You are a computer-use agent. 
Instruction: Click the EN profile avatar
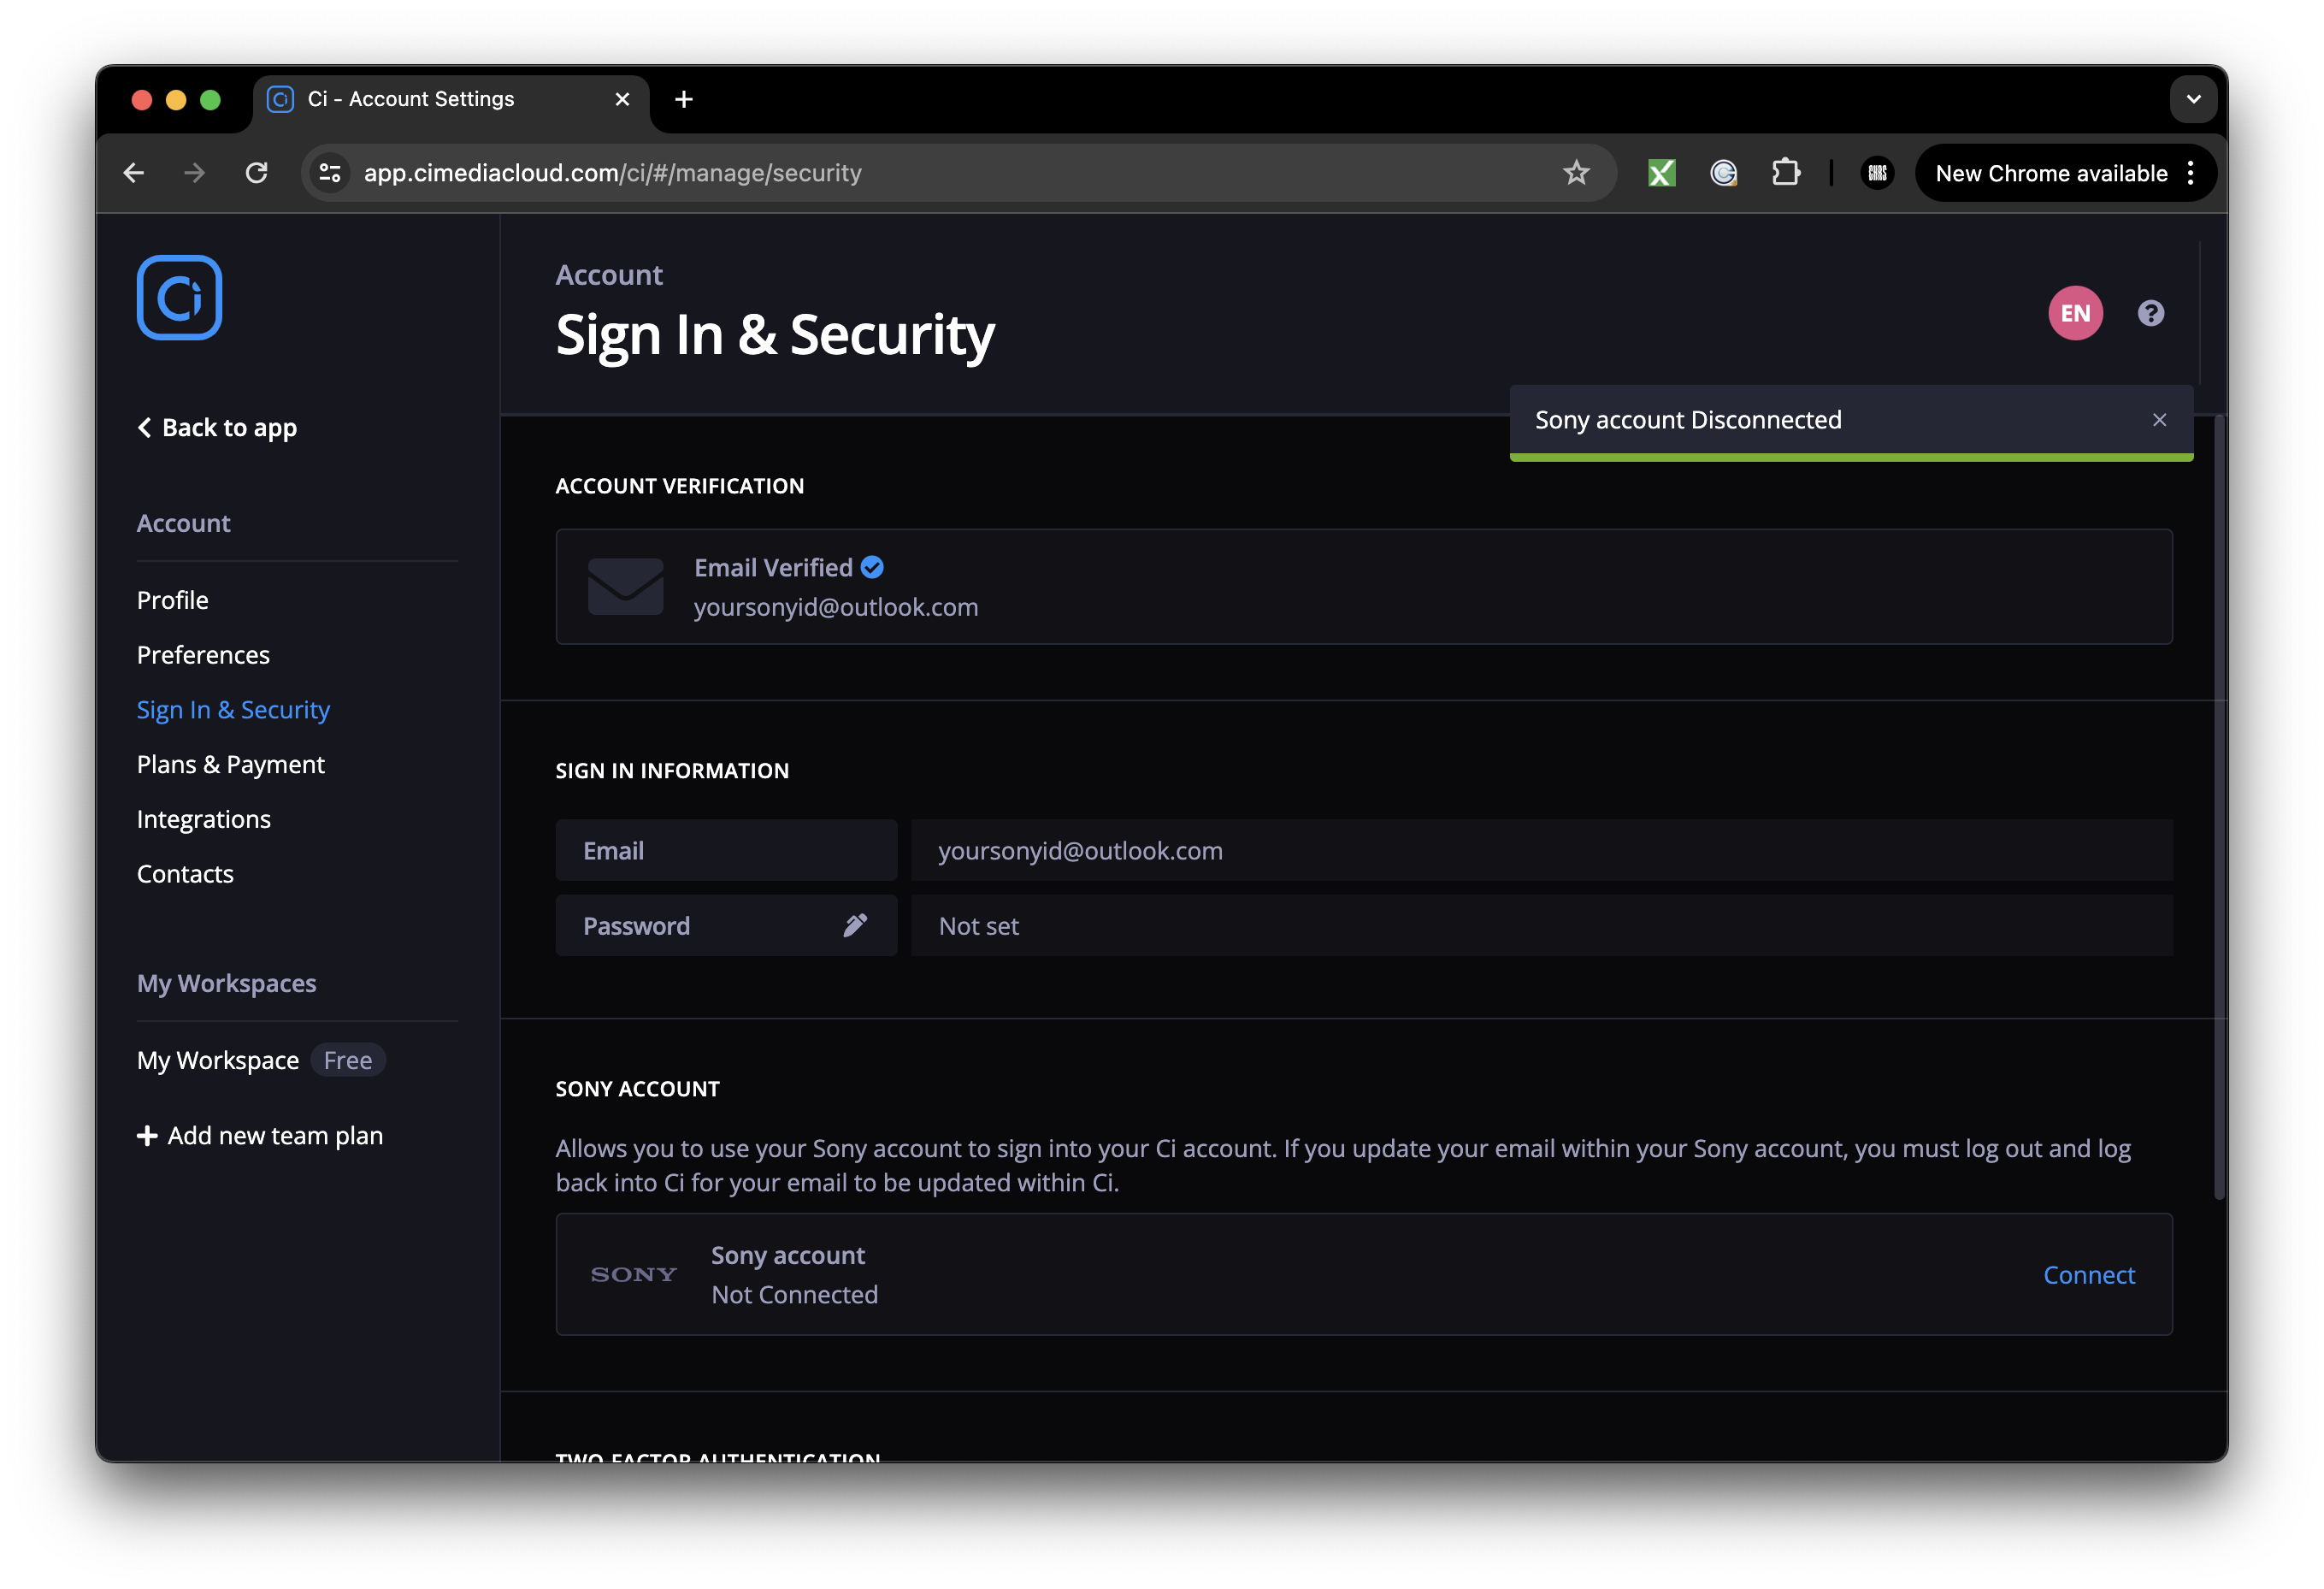[2075, 313]
